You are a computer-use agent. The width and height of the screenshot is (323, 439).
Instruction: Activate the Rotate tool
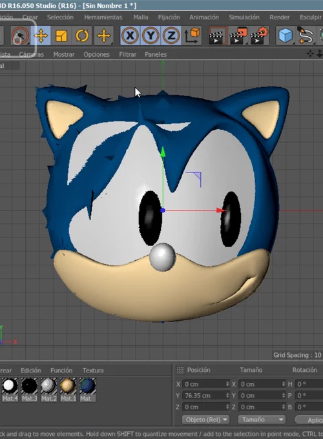point(82,36)
